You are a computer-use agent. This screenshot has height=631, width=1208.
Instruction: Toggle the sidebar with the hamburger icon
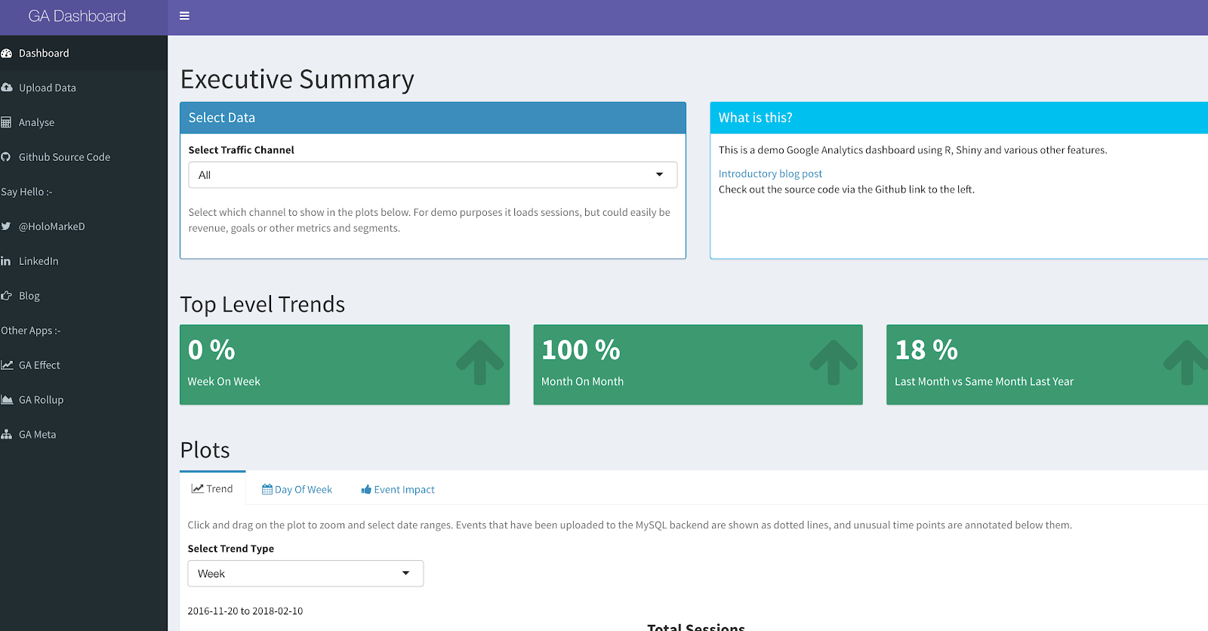(184, 16)
